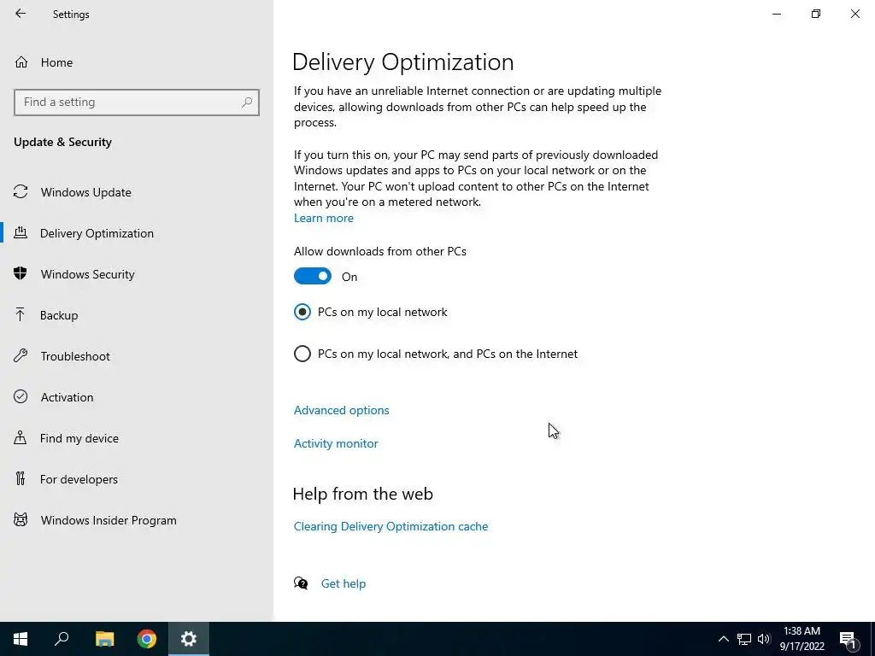The height and width of the screenshot is (656, 875).
Task: Turn off Allow downloads from other PCs
Action: point(313,276)
